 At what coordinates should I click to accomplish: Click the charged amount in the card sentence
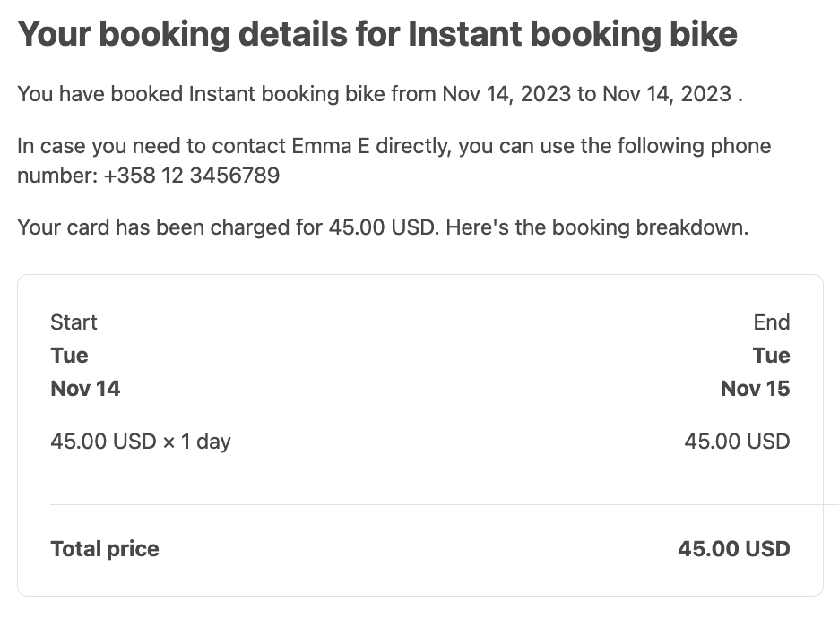(x=383, y=227)
